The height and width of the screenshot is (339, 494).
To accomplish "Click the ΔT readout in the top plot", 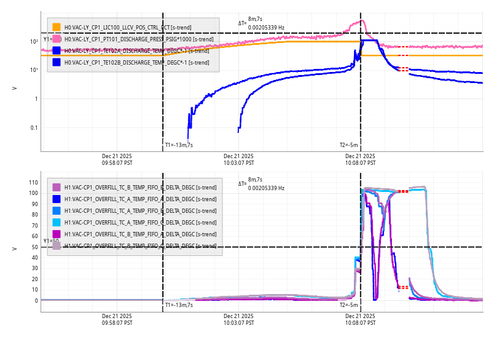I will click(261, 24).
